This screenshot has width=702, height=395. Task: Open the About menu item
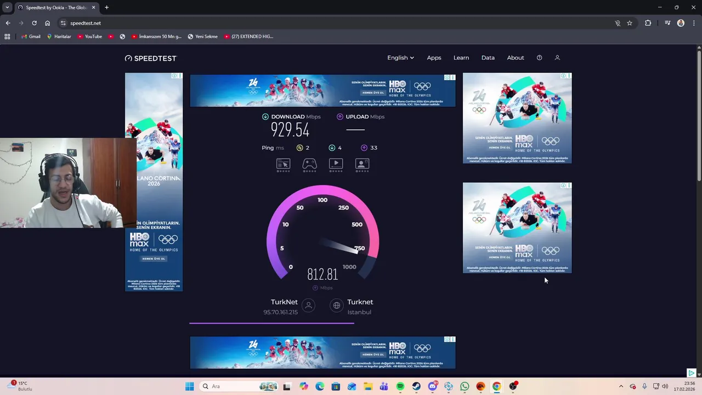516,58
